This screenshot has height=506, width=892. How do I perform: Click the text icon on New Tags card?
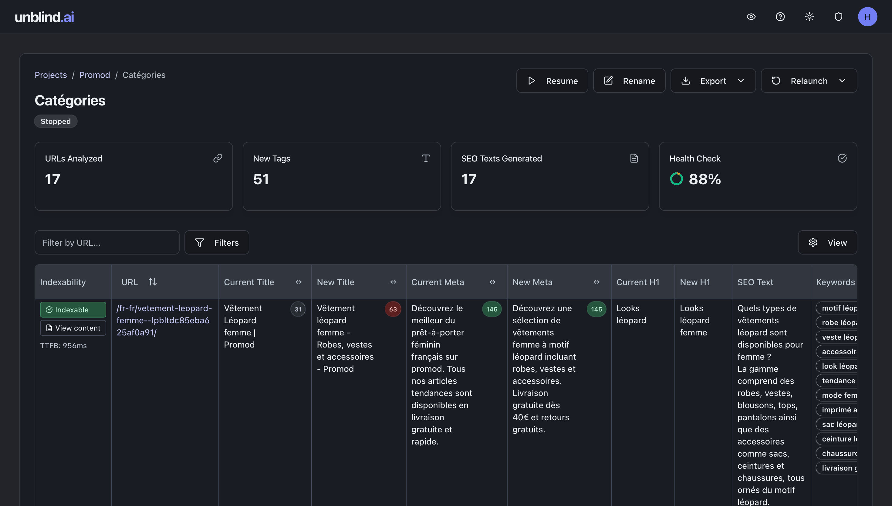pos(426,158)
